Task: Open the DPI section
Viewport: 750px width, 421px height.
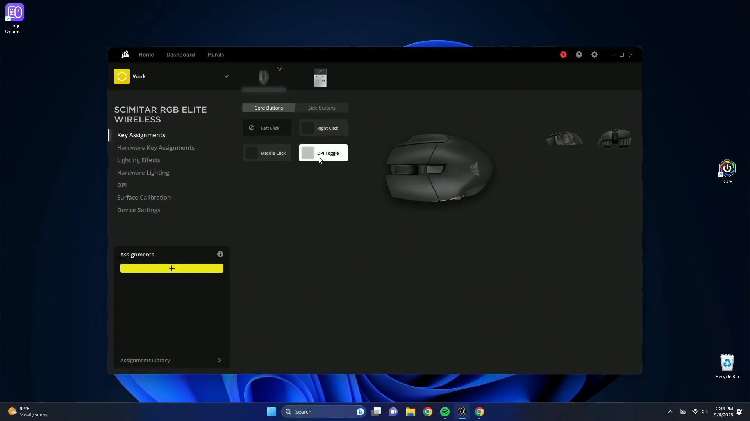Action: tap(122, 185)
